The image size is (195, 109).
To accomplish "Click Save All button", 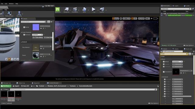I will point(25,86).
